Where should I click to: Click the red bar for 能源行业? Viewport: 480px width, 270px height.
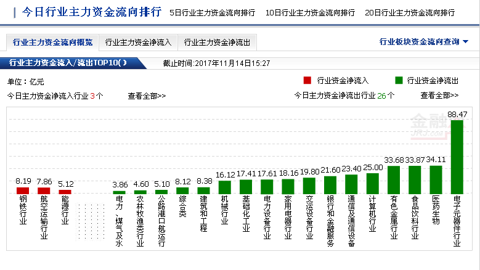[x=65, y=192]
